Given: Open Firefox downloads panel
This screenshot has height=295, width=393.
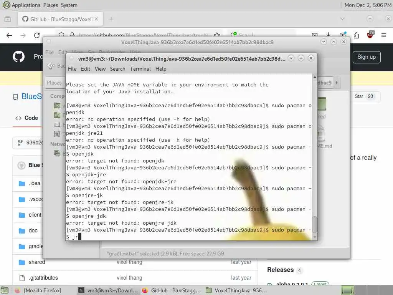Looking at the screenshot, I should click(x=329, y=35).
